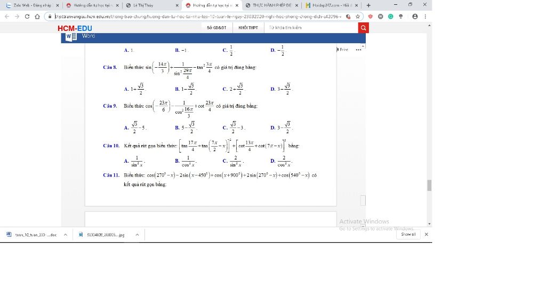The image size is (546, 296).
Task: Bookmark this page with the star icon
Action: click(x=358, y=17)
